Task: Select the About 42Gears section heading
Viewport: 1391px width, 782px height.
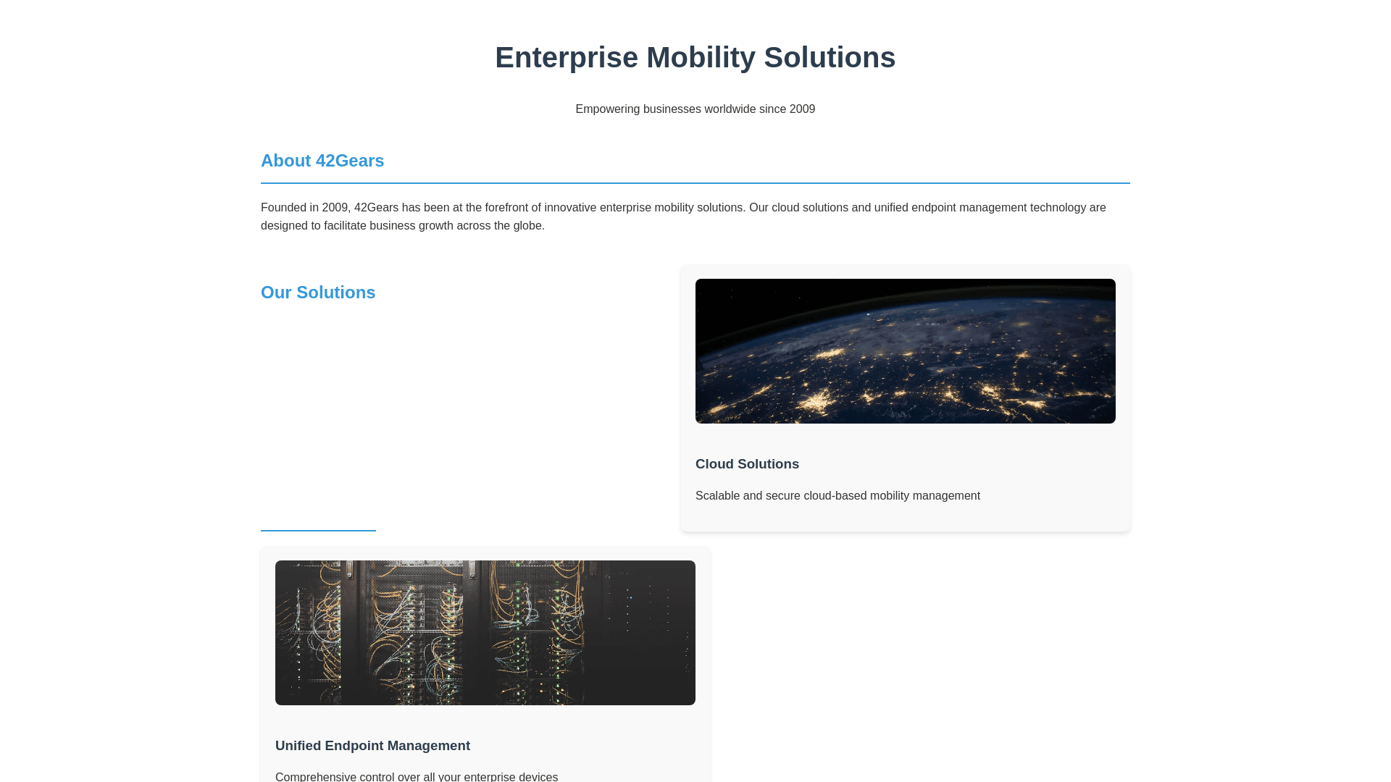Action: tap(322, 161)
